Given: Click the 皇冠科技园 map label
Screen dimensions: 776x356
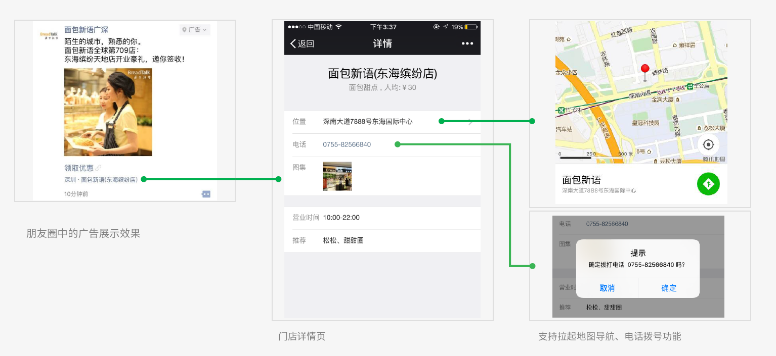Looking at the screenshot, I should pyautogui.click(x=645, y=123).
